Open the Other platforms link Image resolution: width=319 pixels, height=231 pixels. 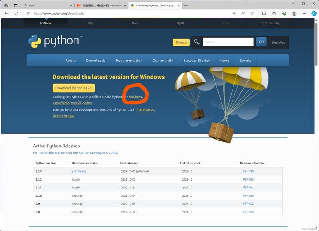[x=87, y=103]
